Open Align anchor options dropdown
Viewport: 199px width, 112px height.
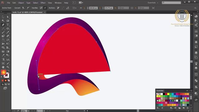coord(74,8)
